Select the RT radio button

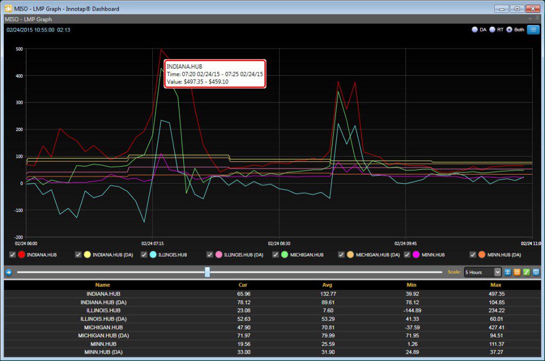point(492,30)
